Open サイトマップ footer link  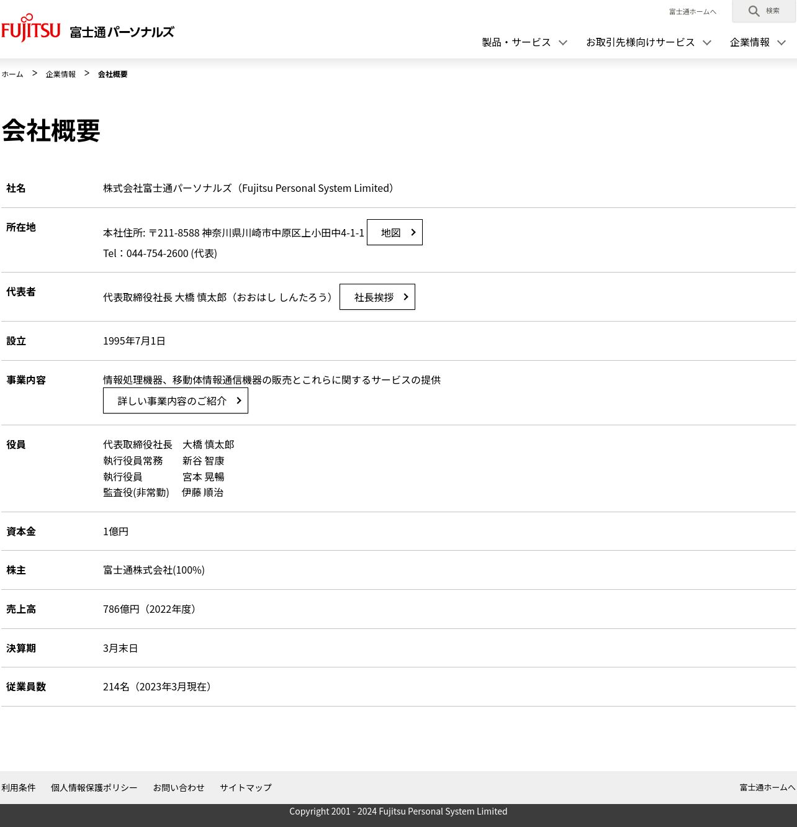pos(246,787)
